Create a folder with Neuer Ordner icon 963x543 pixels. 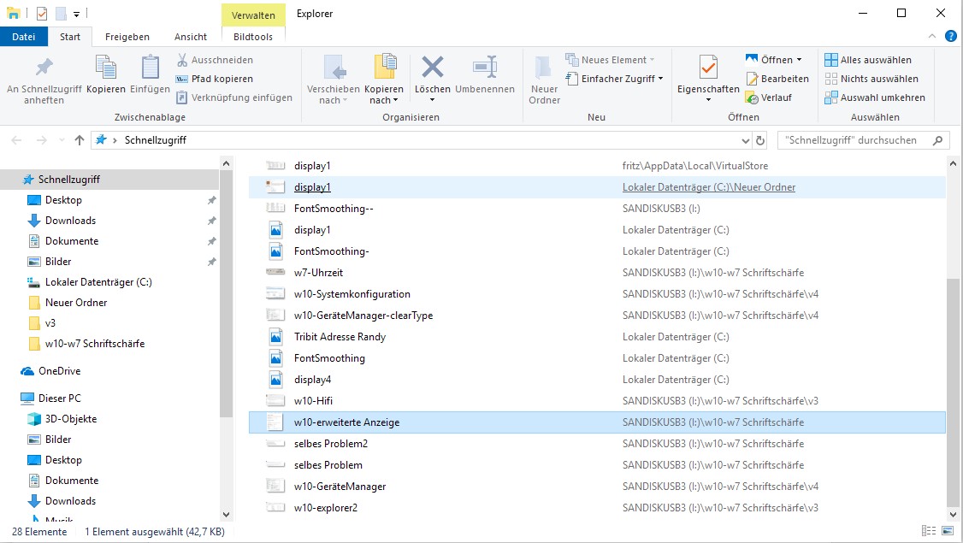click(544, 68)
